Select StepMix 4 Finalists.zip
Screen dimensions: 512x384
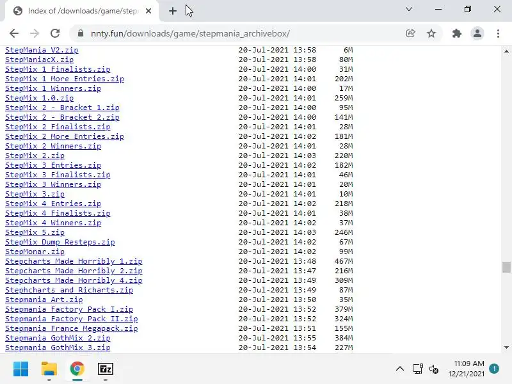(58, 213)
